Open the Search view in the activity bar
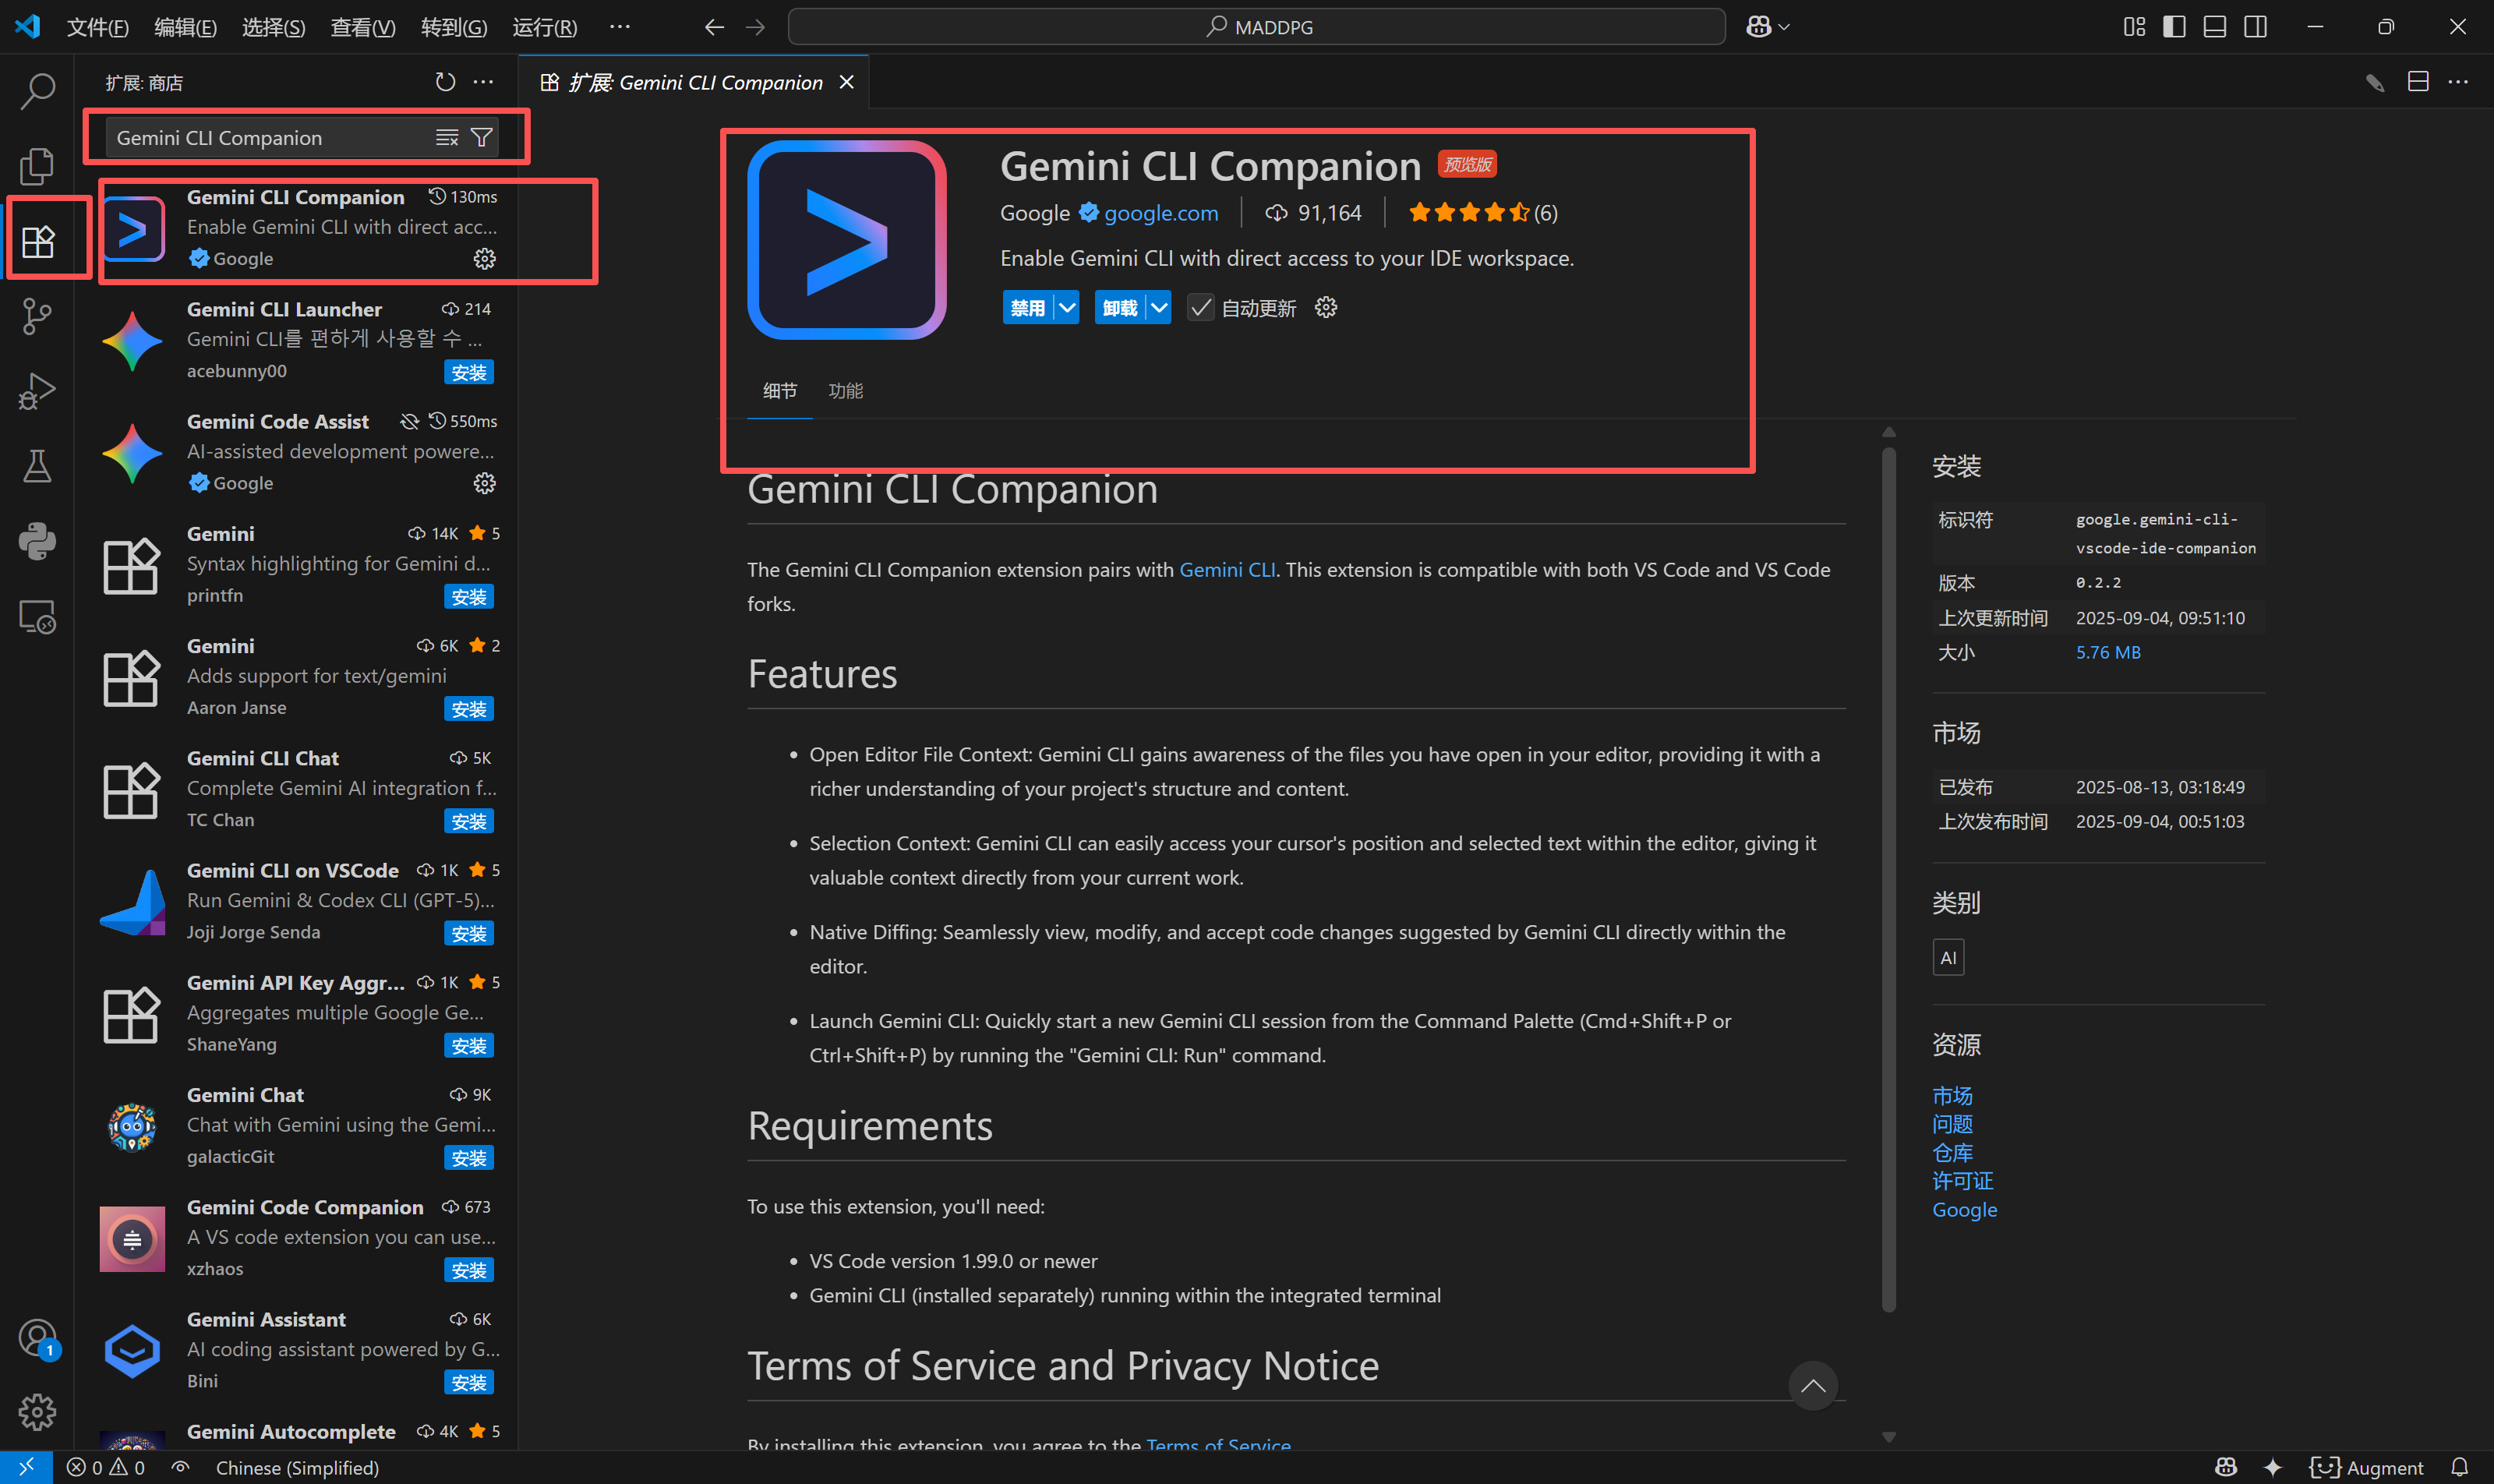Image resolution: width=2494 pixels, height=1484 pixels. [x=37, y=91]
